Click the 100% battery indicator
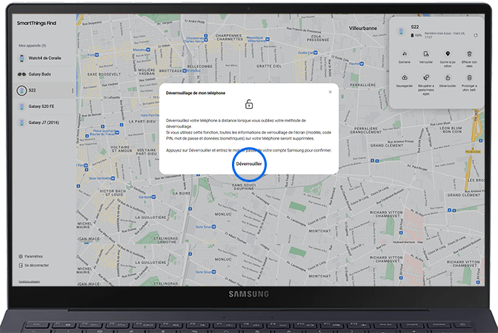 [416, 36]
